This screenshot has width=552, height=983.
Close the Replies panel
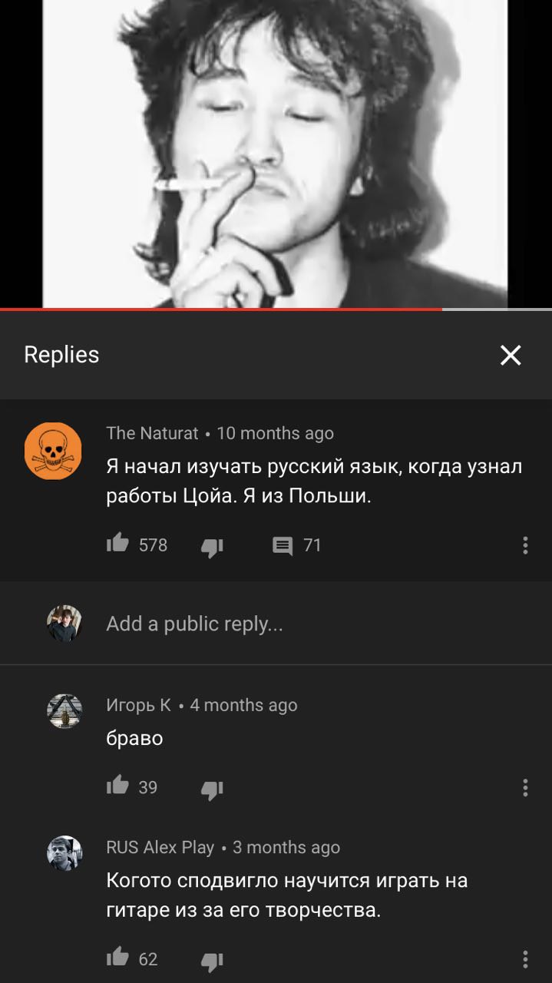(511, 355)
